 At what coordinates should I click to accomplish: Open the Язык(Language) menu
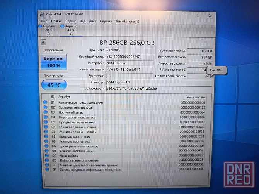[x=126, y=21]
